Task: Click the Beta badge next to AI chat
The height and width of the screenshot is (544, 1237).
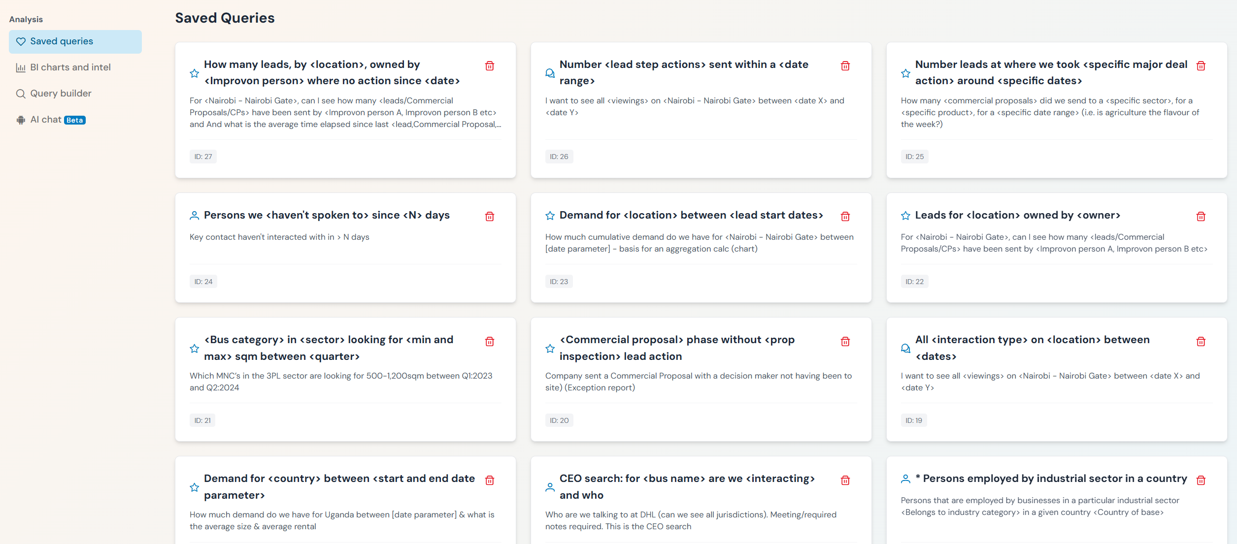Action: [x=75, y=120]
